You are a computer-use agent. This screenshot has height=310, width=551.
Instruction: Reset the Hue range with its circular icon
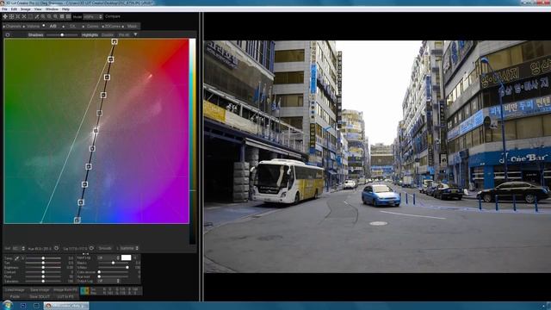click(x=56, y=248)
